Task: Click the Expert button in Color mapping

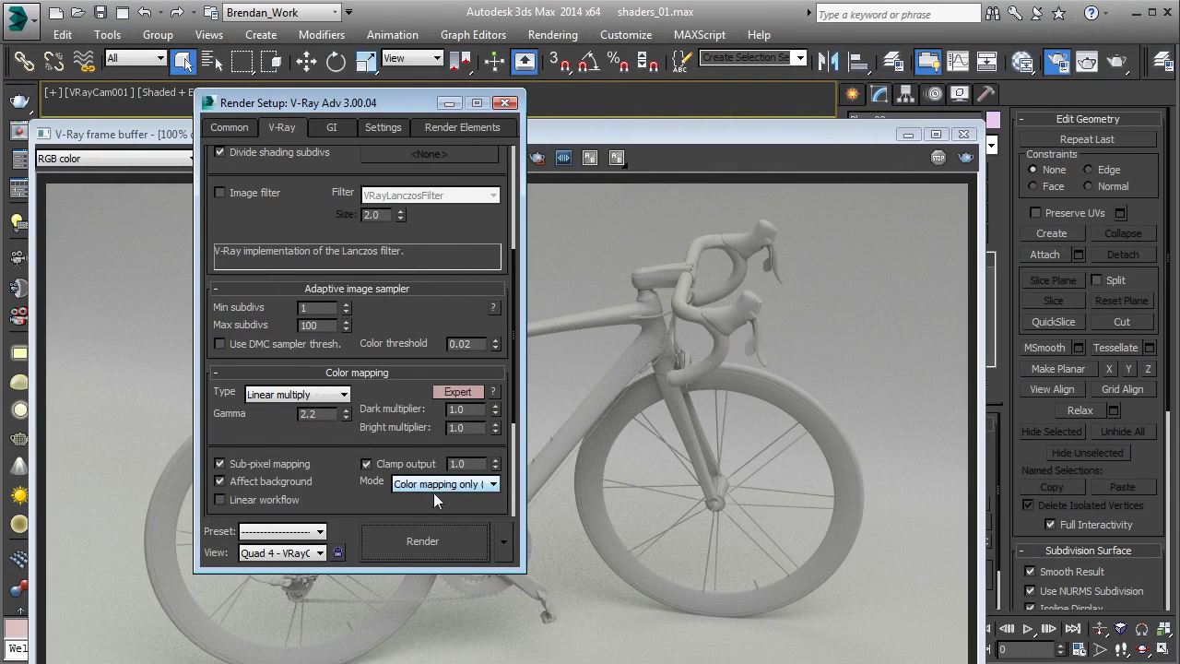Action: point(458,392)
